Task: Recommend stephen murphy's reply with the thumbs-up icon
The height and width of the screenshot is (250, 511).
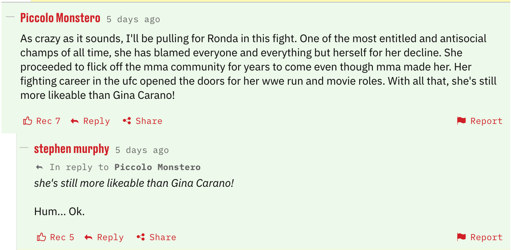Action: coord(41,237)
